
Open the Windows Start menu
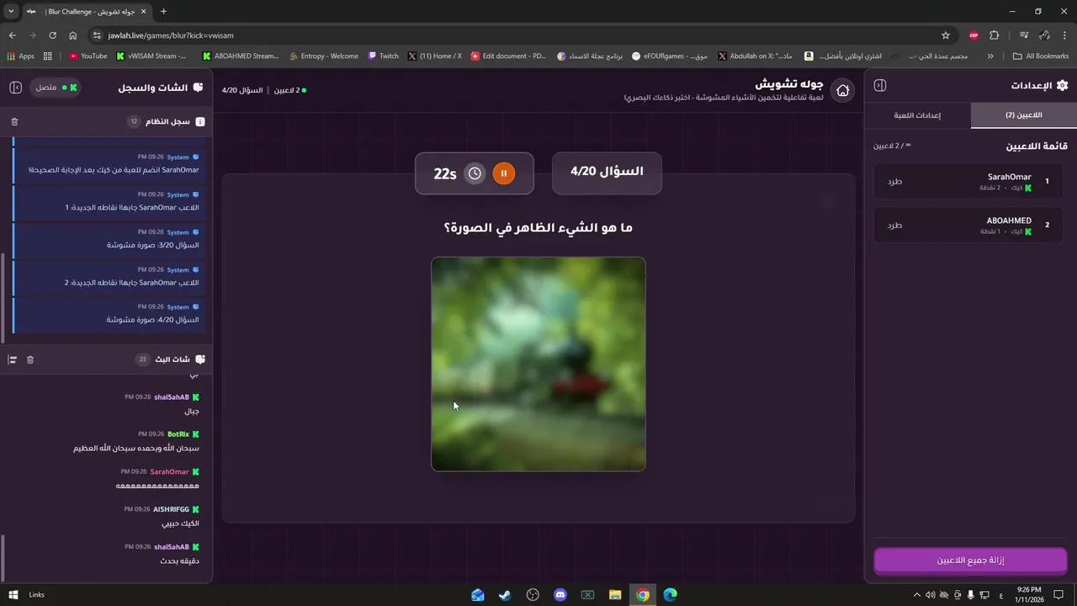(x=13, y=595)
